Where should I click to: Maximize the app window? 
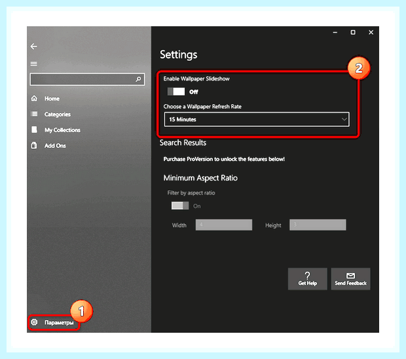tap(353, 32)
